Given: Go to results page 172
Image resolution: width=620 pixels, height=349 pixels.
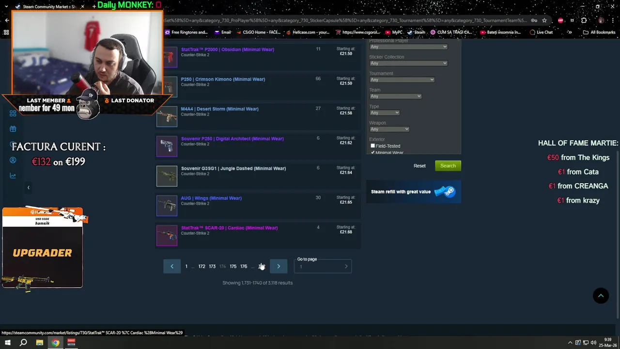Looking at the screenshot, I should [201, 266].
